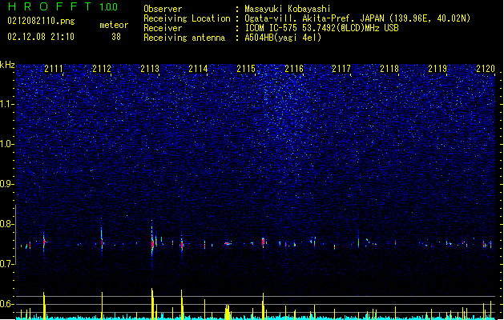Click the "meteor" count label
The height and width of the screenshot is (320, 504).
point(114,25)
